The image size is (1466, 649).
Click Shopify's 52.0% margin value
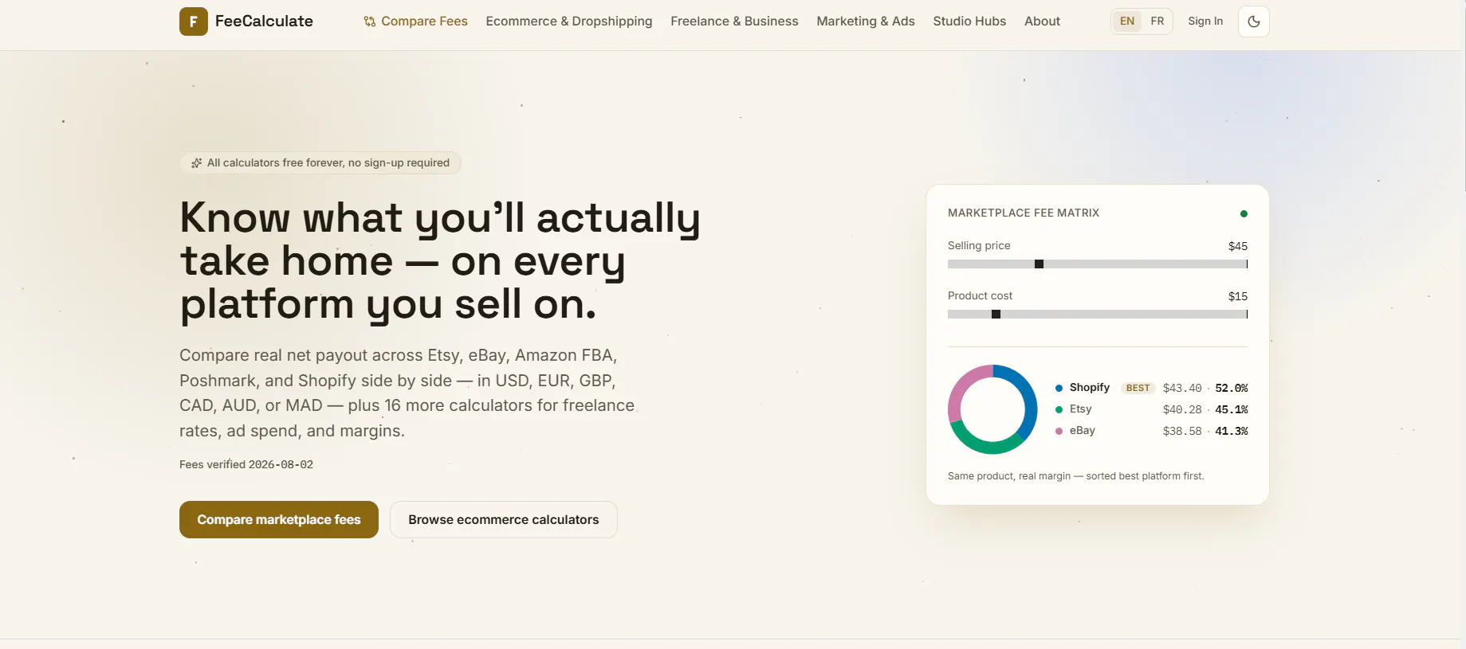(x=1232, y=388)
